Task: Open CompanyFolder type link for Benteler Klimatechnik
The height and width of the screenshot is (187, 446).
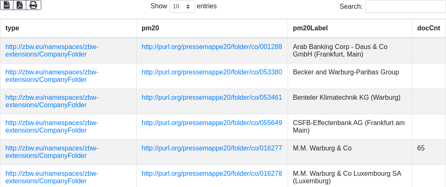Action: tap(52, 101)
